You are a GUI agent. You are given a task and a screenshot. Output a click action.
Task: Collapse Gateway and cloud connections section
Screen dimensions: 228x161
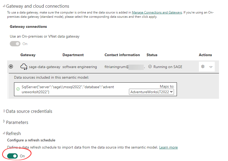click(4, 6)
